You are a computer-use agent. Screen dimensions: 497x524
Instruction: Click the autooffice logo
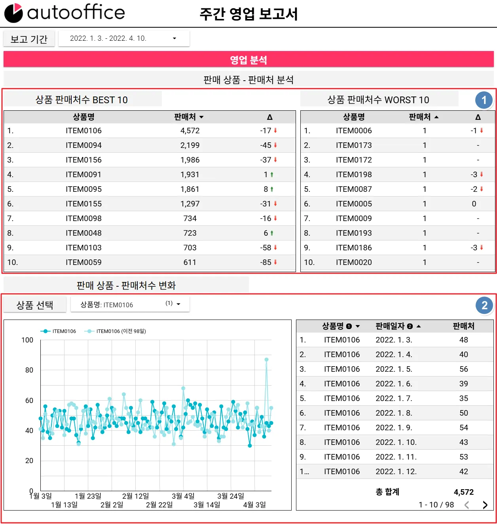[64, 13]
